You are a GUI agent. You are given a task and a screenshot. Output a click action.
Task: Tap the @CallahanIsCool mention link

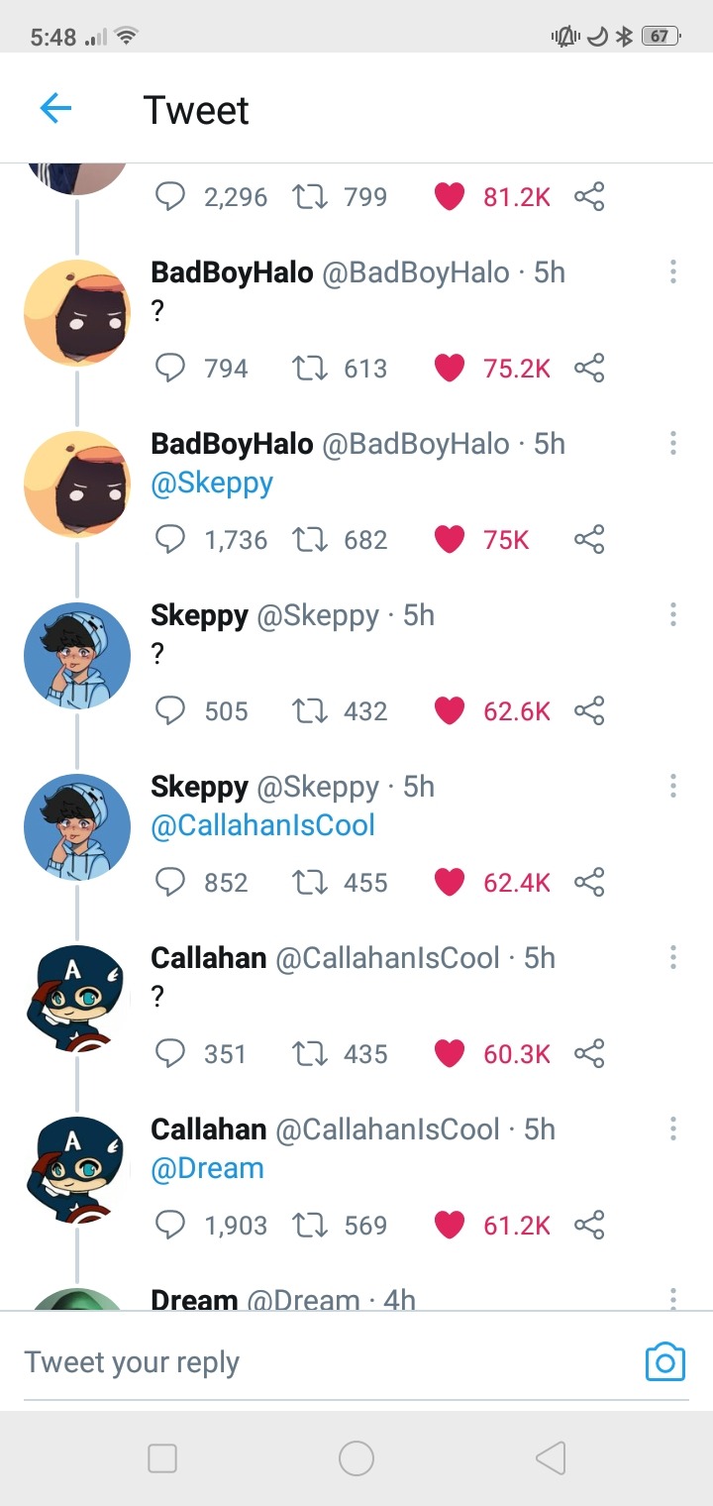(262, 826)
